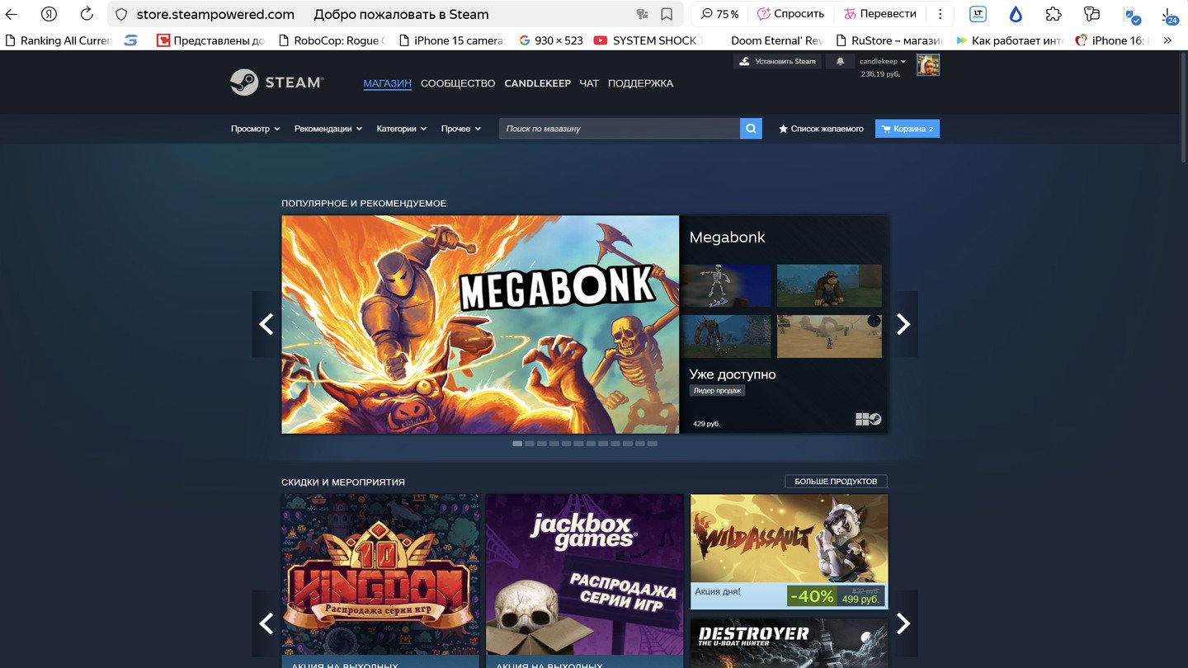This screenshot has height=668, width=1188.
Task: Expand the Просмотр dropdown menu
Action: coord(255,129)
